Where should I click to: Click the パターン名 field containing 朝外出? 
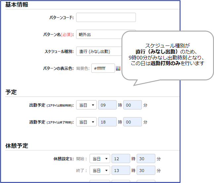click(99, 35)
